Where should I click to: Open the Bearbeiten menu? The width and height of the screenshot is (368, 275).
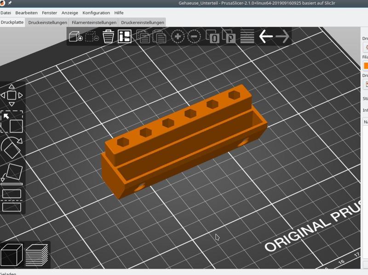(x=26, y=13)
